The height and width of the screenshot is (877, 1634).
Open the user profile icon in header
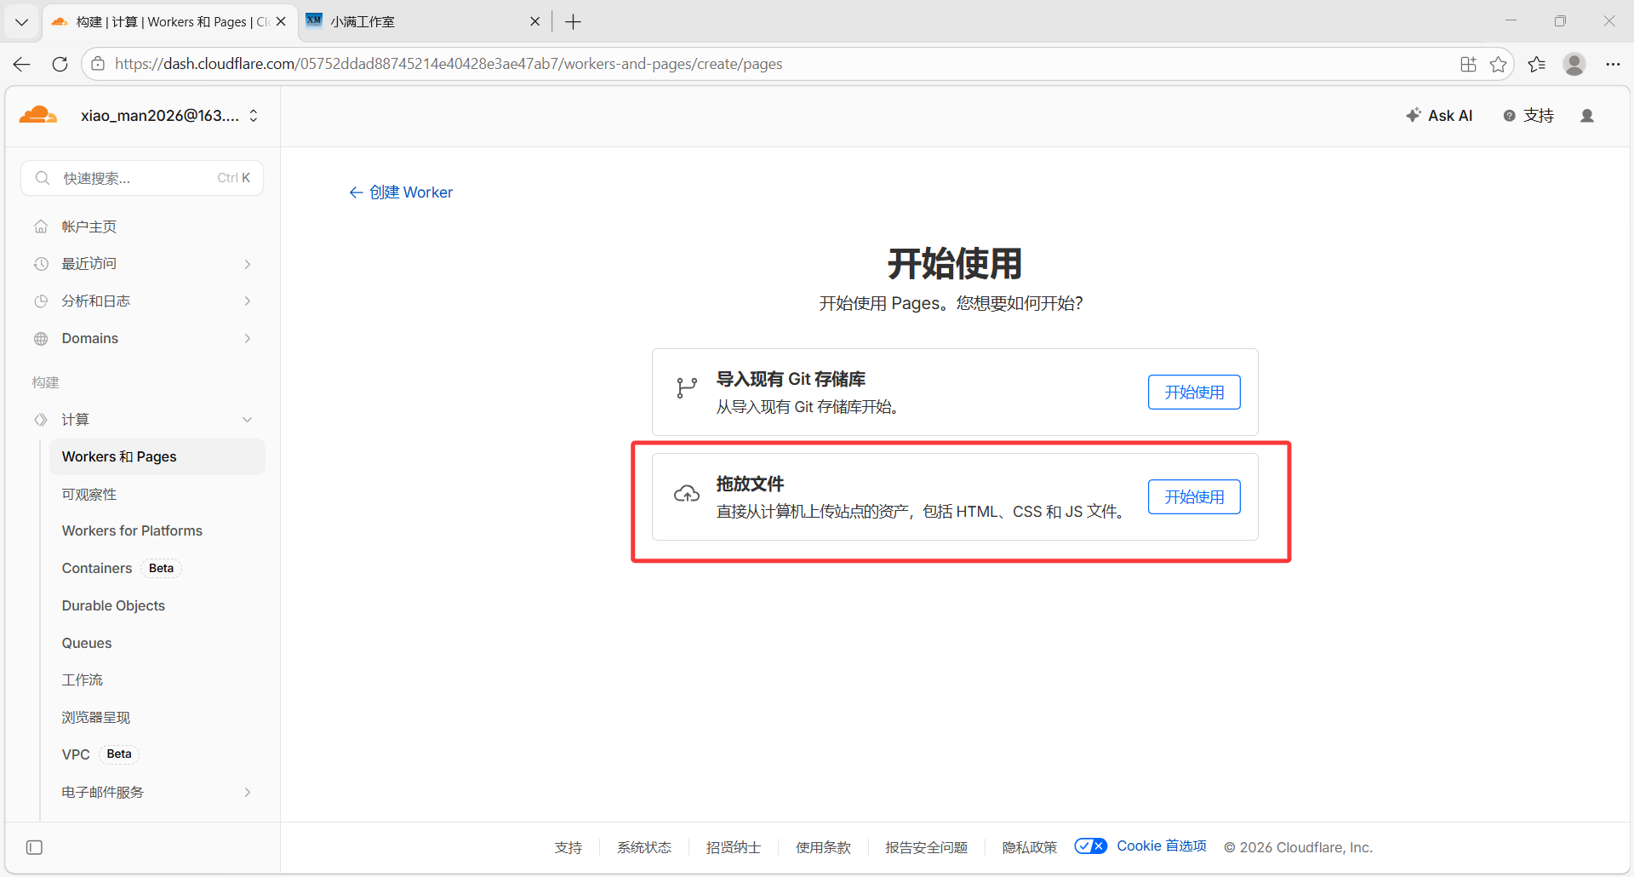1586,116
